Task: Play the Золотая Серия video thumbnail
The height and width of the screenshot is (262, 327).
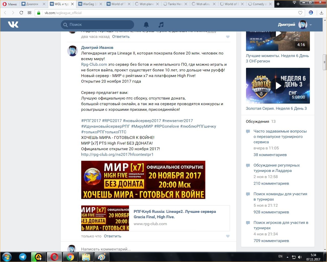Action: [278, 86]
